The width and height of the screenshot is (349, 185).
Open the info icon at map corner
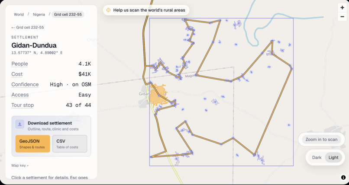[343, 177]
